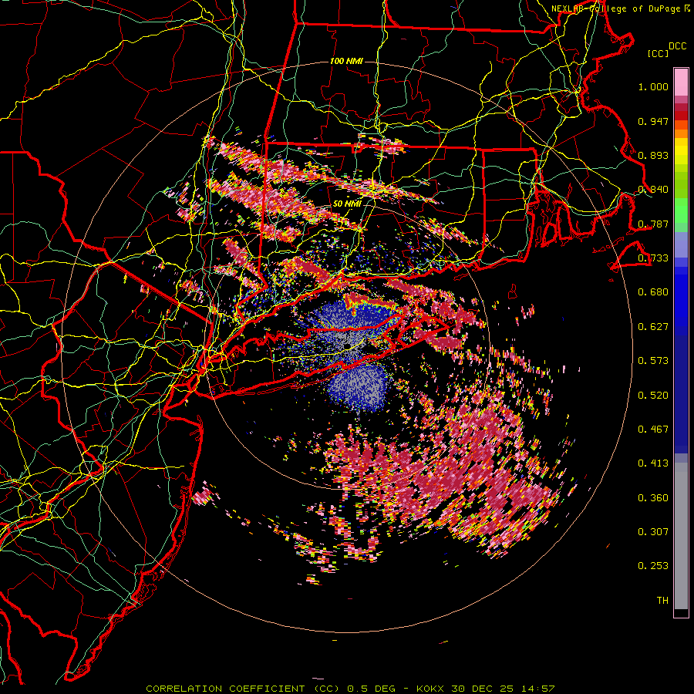Select the 0.467 scale label
The height and width of the screenshot is (694, 694).
coord(653,430)
